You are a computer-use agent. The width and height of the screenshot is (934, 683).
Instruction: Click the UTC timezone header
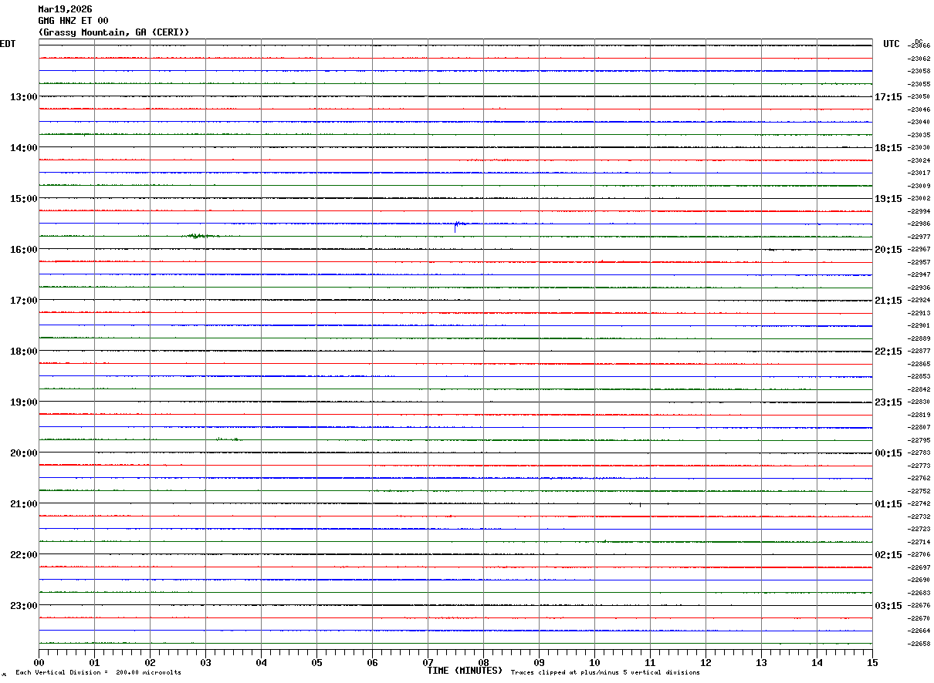pos(892,44)
